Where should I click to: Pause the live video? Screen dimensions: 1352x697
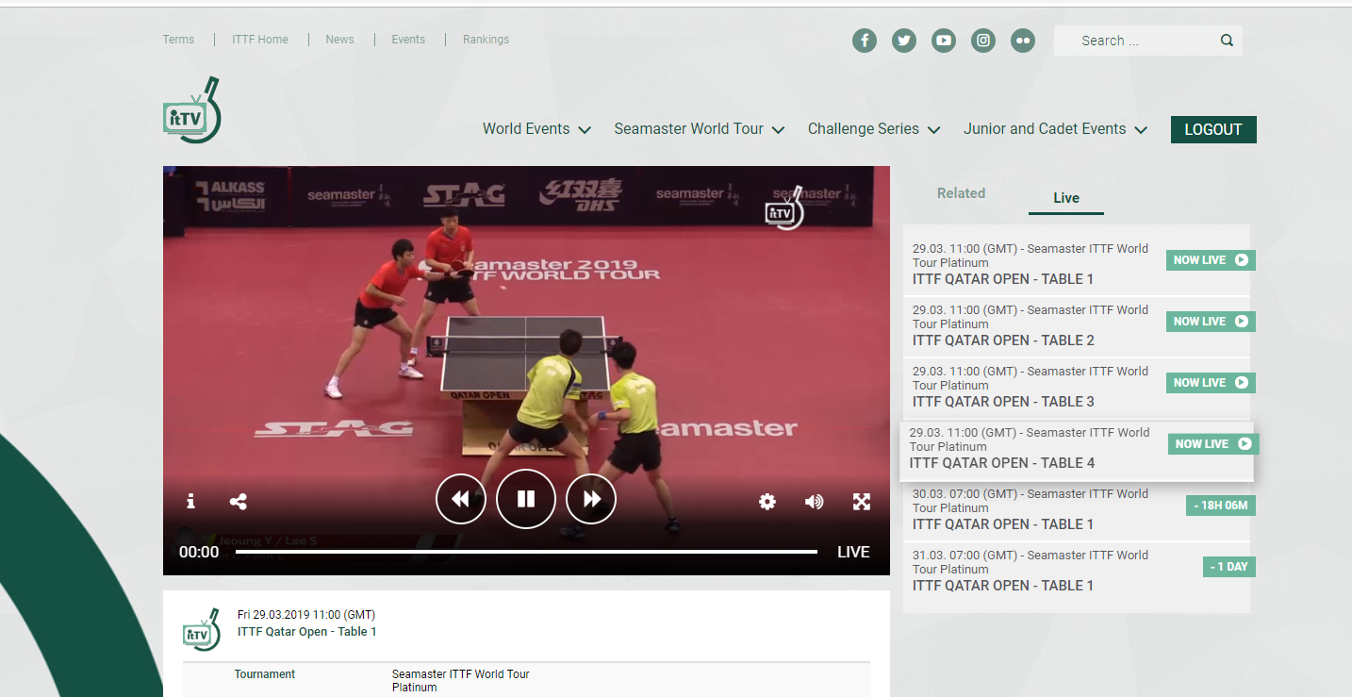pyautogui.click(x=526, y=499)
